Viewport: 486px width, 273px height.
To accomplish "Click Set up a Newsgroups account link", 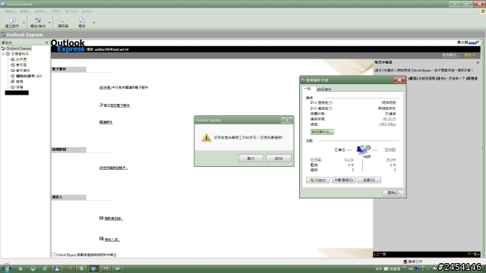I will 114,168.
